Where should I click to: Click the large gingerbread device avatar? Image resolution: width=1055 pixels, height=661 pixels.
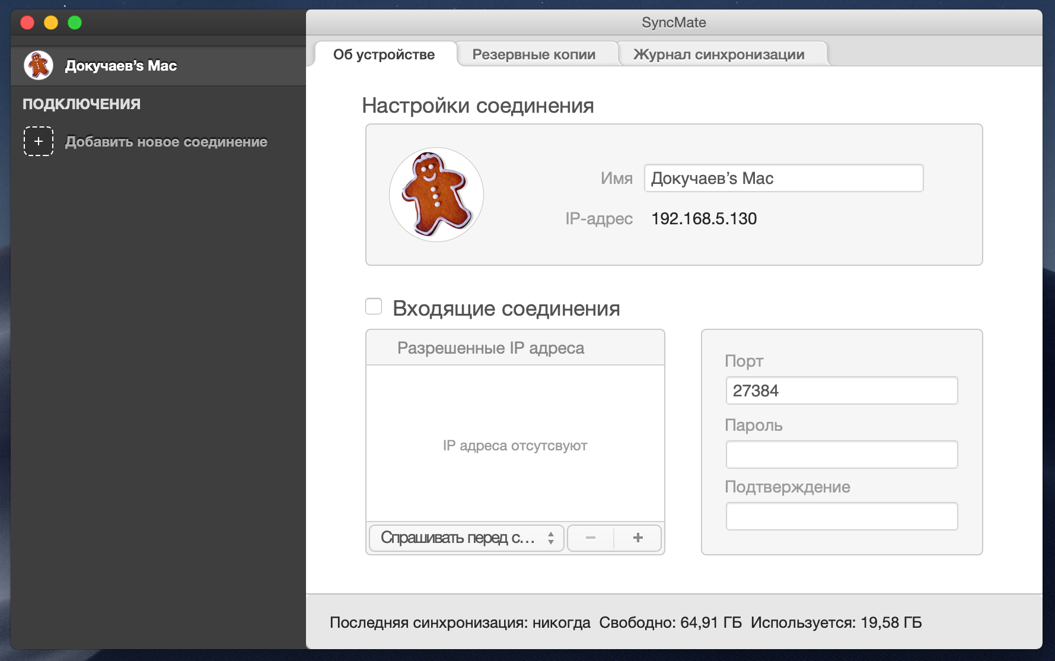click(435, 195)
